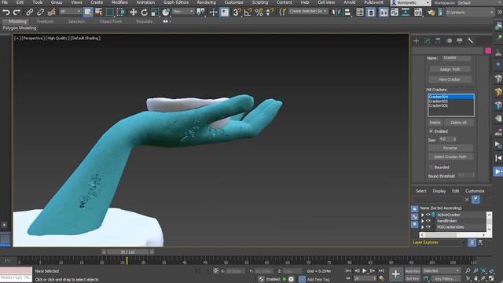Screen dimensions: 503x283
Task: Expand the toolbar overflow chevrons
Action: click(x=500, y=13)
